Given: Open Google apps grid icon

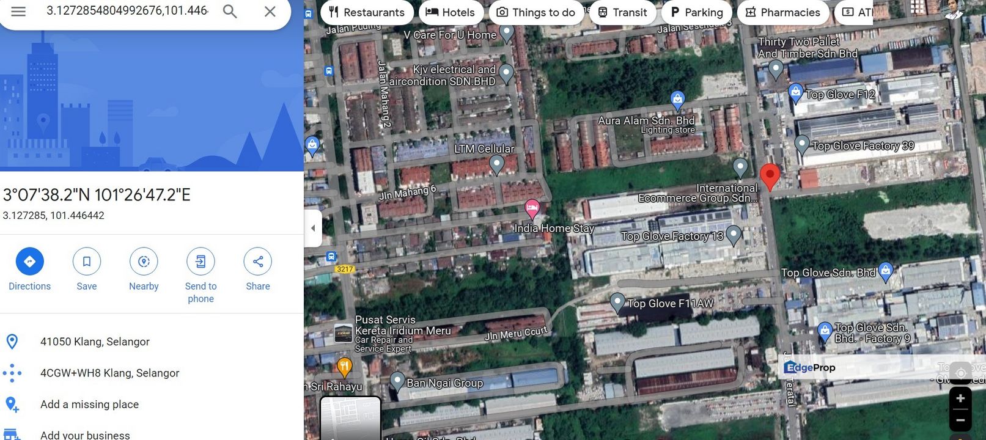Looking at the screenshot, I should pyautogui.click(x=918, y=6).
